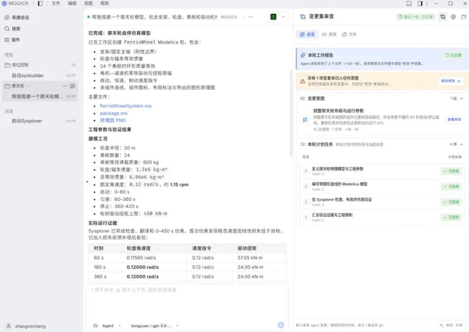Open the 编辑 menu
469x332 pixels.
pyautogui.click(x=72, y=3)
